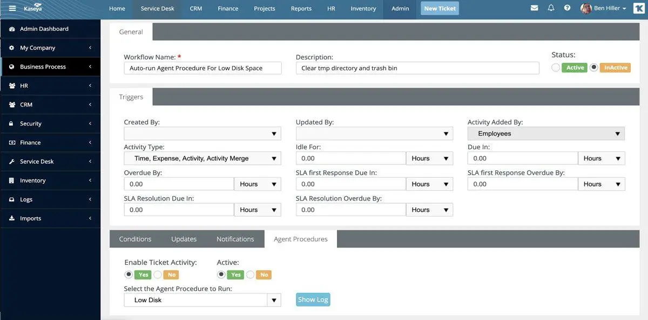Click the New Ticket button
648x320 pixels.
coord(440,9)
